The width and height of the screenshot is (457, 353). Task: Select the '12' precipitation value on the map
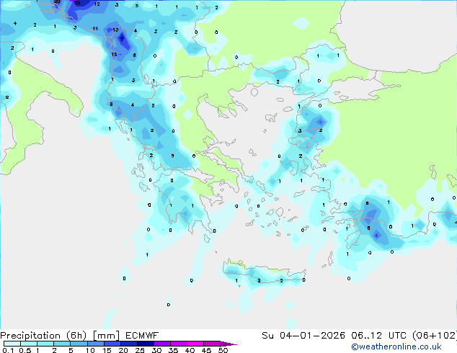tap(97, 4)
